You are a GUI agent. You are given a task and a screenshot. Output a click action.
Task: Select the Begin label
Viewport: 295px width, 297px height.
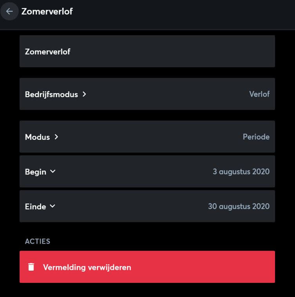pyautogui.click(x=35, y=172)
